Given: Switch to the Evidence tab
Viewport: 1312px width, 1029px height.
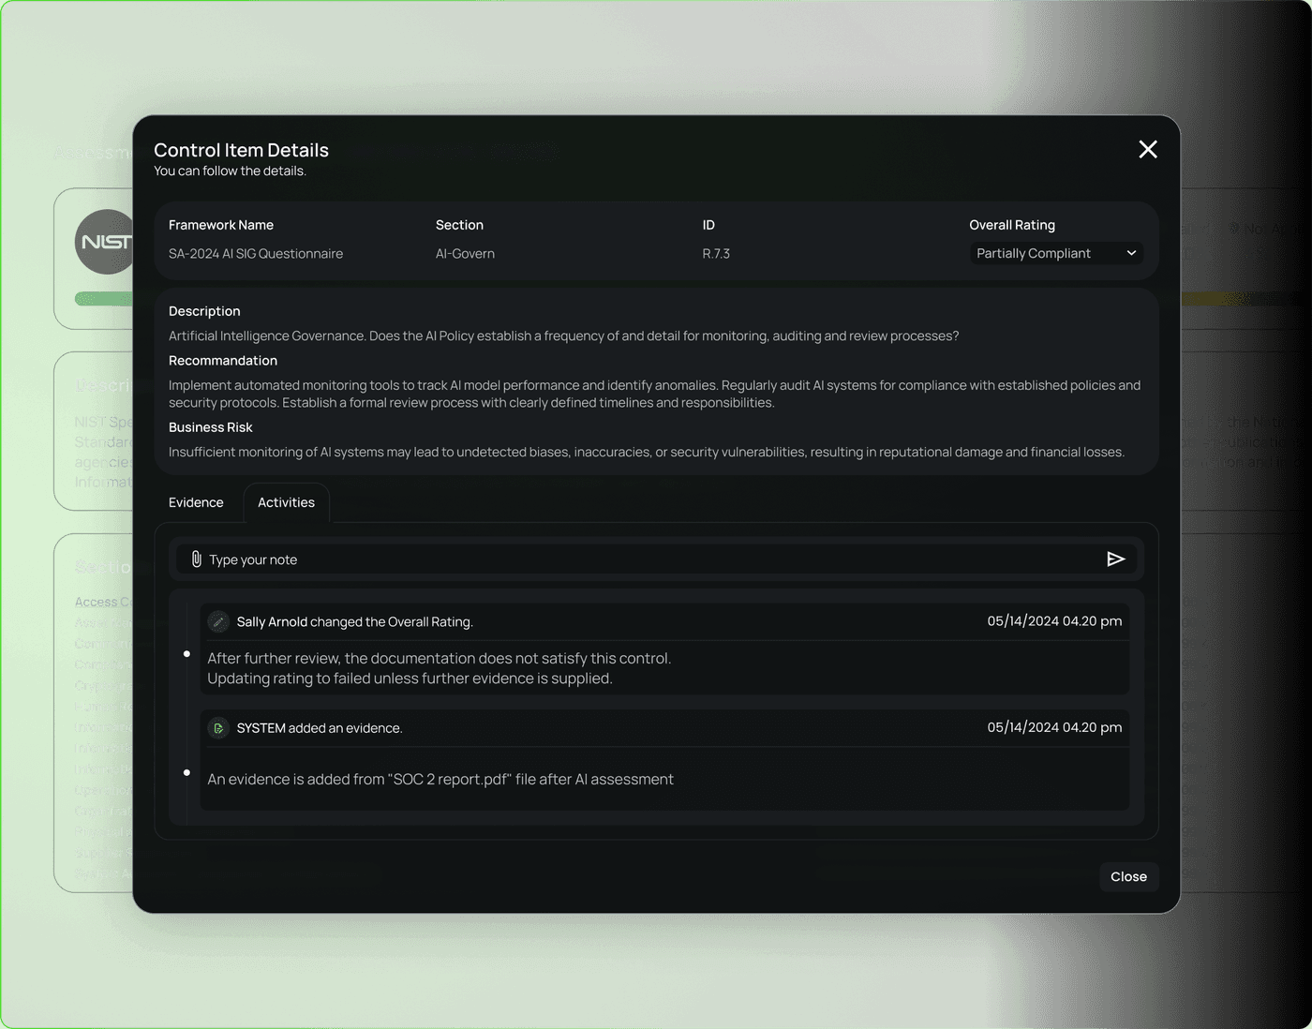Looking at the screenshot, I should tap(196, 503).
